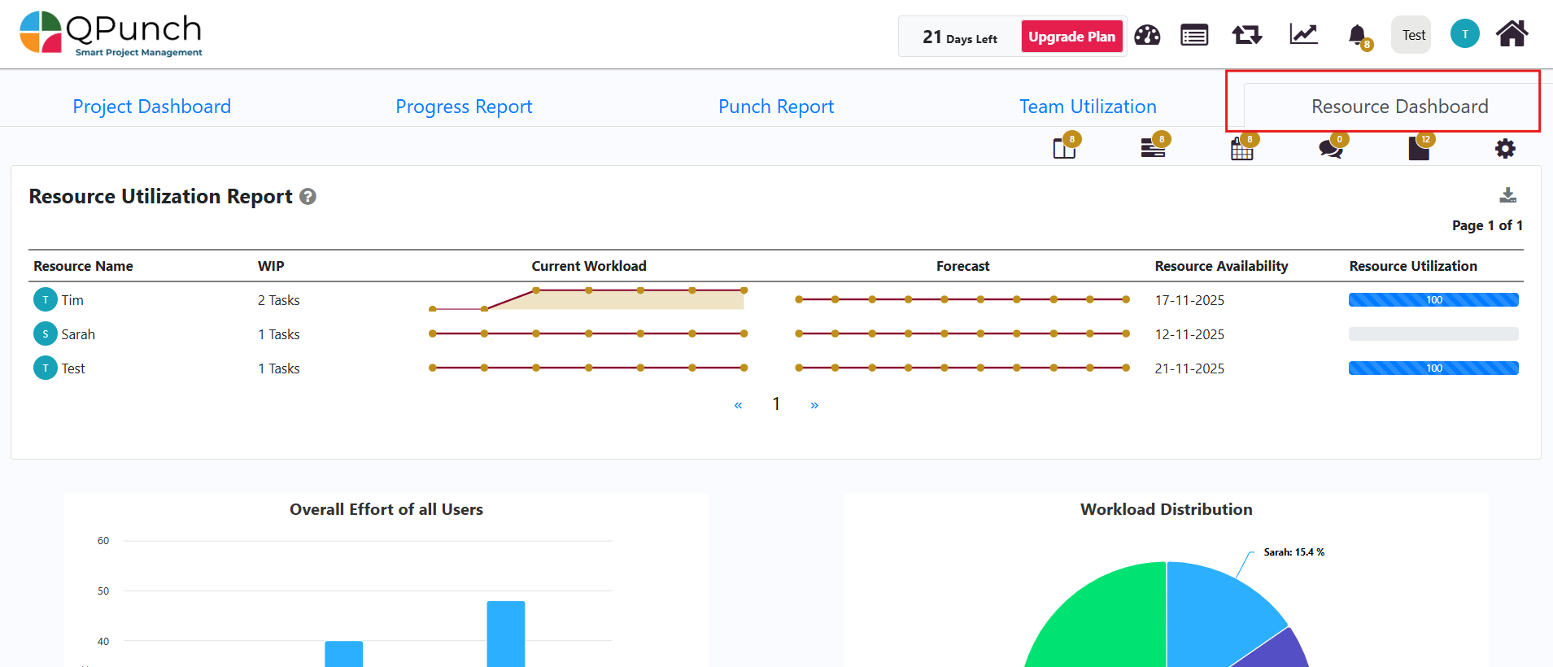
Task: Switch to the Project Dashboard tab
Action: point(152,107)
